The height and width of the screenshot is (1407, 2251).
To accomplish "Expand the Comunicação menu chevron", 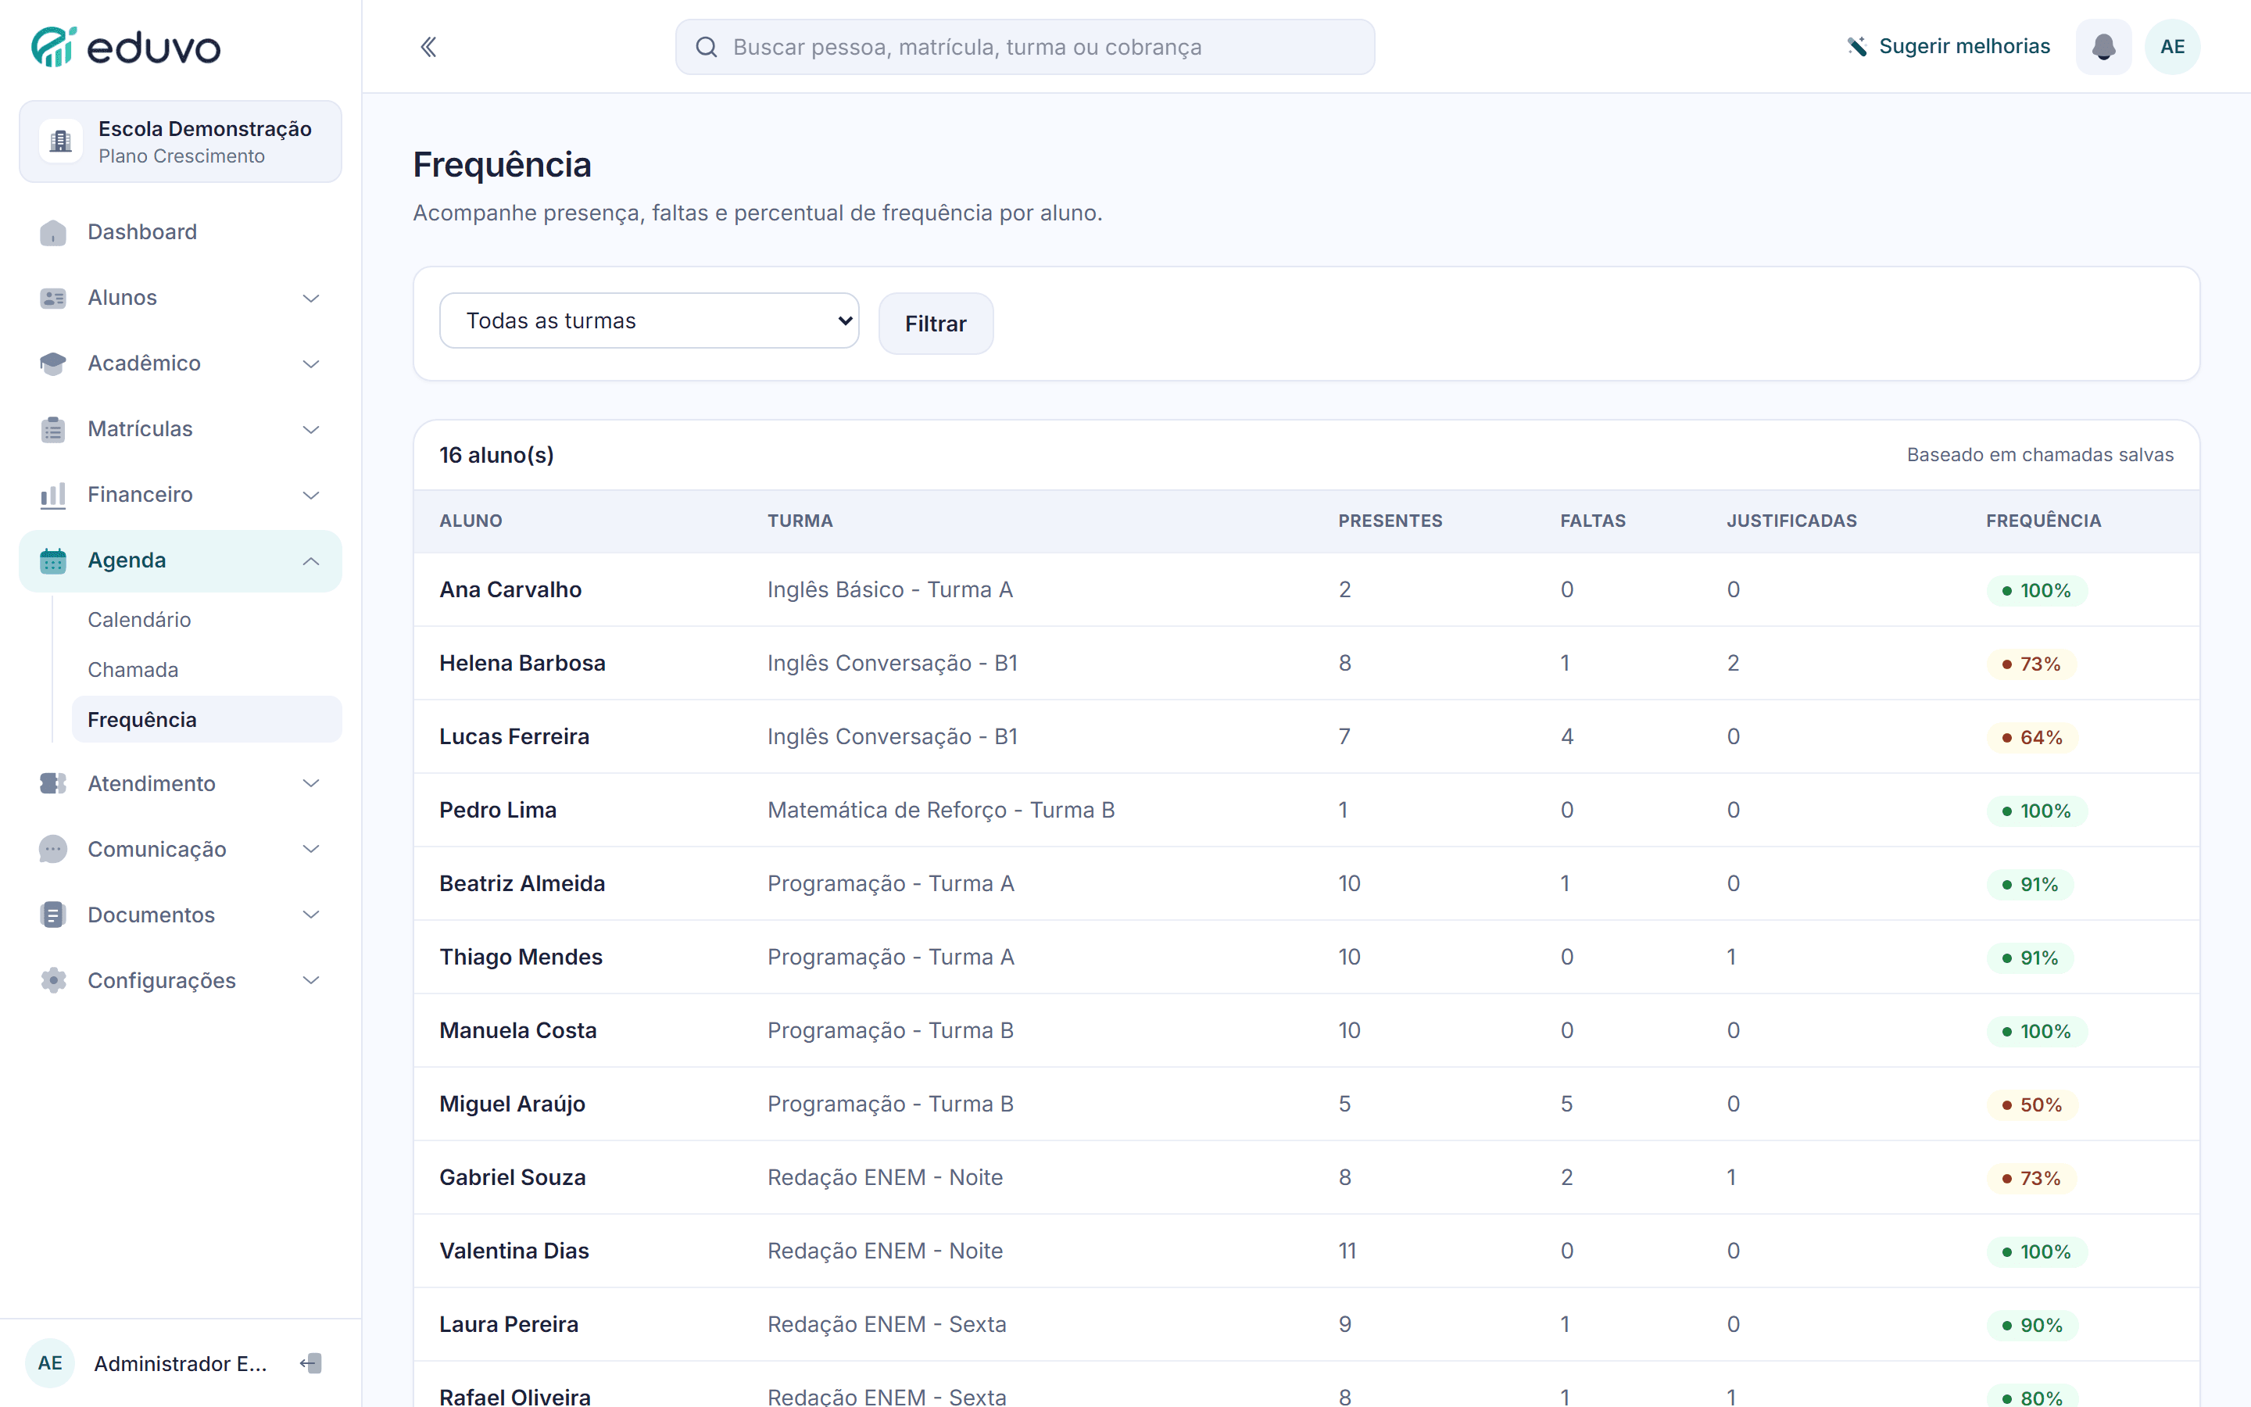I will click(310, 849).
